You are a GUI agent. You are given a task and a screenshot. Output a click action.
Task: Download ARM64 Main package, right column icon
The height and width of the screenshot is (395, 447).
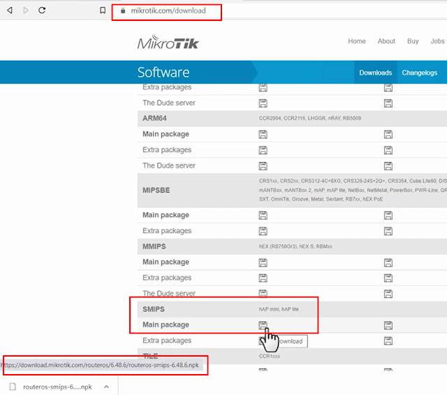pyautogui.click(x=388, y=135)
